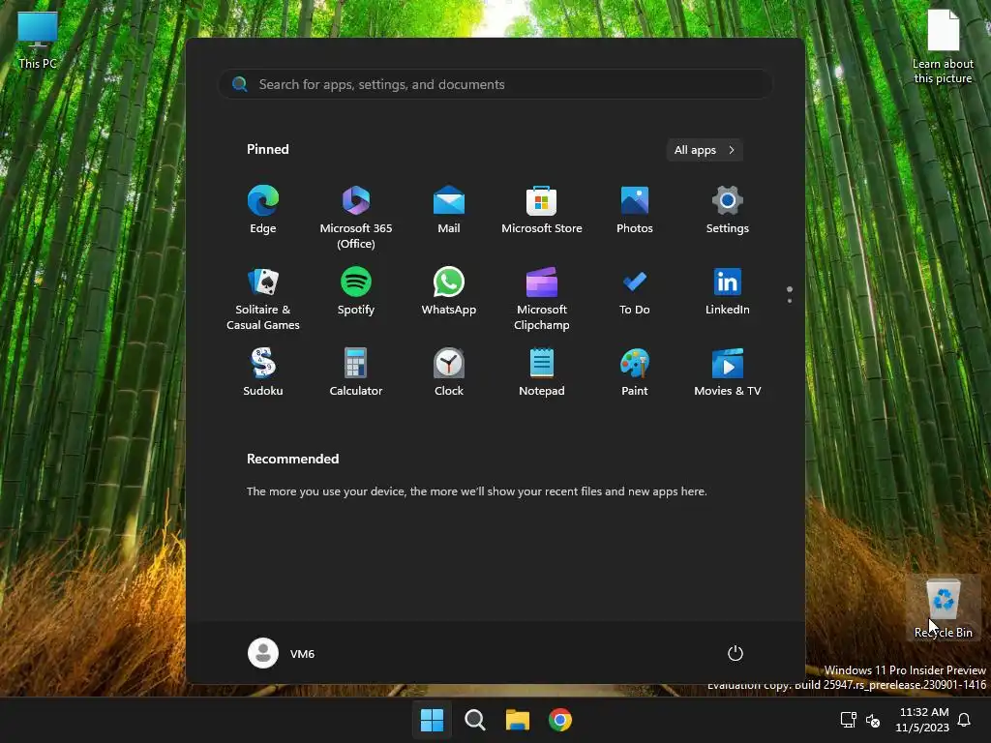The width and height of the screenshot is (991, 743).
Task: Open Edge from pinned apps
Action: pyautogui.click(x=263, y=210)
